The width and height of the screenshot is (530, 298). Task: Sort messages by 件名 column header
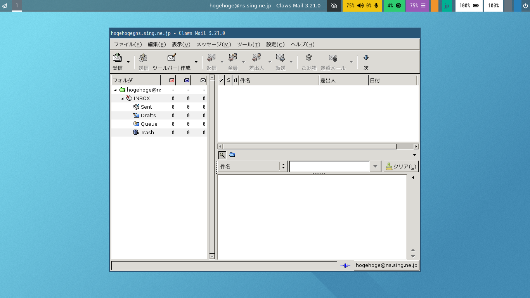279,80
